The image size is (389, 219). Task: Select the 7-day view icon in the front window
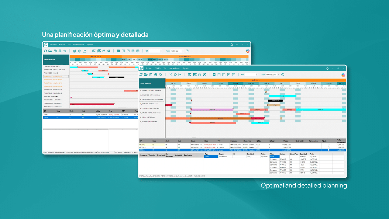point(224,75)
